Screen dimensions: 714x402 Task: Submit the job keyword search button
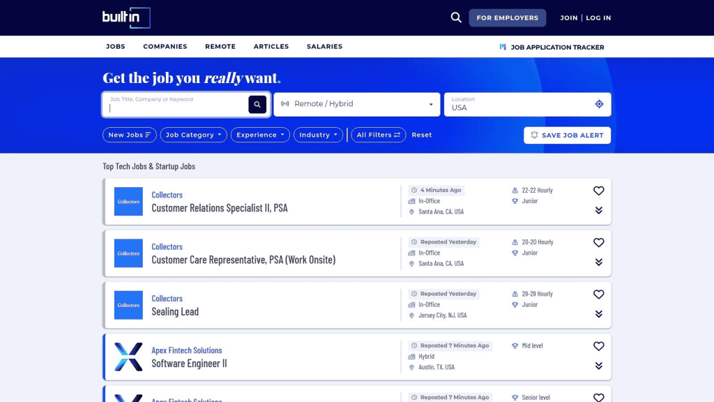click(x=257, y=105)
